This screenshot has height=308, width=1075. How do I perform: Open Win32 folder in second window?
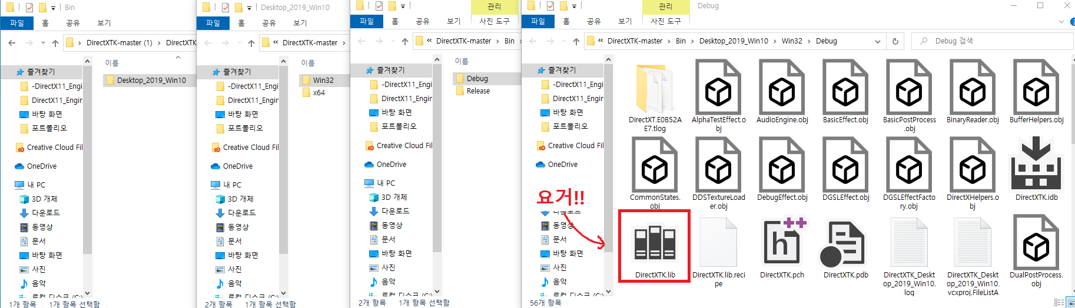click(x=323, y=80)
